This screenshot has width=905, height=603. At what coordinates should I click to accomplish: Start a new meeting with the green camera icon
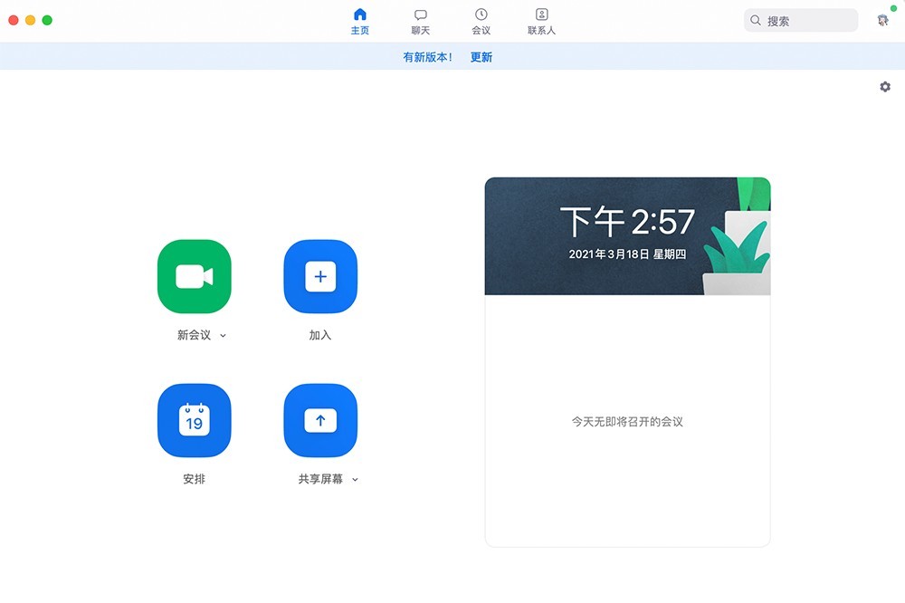point(194,276)
